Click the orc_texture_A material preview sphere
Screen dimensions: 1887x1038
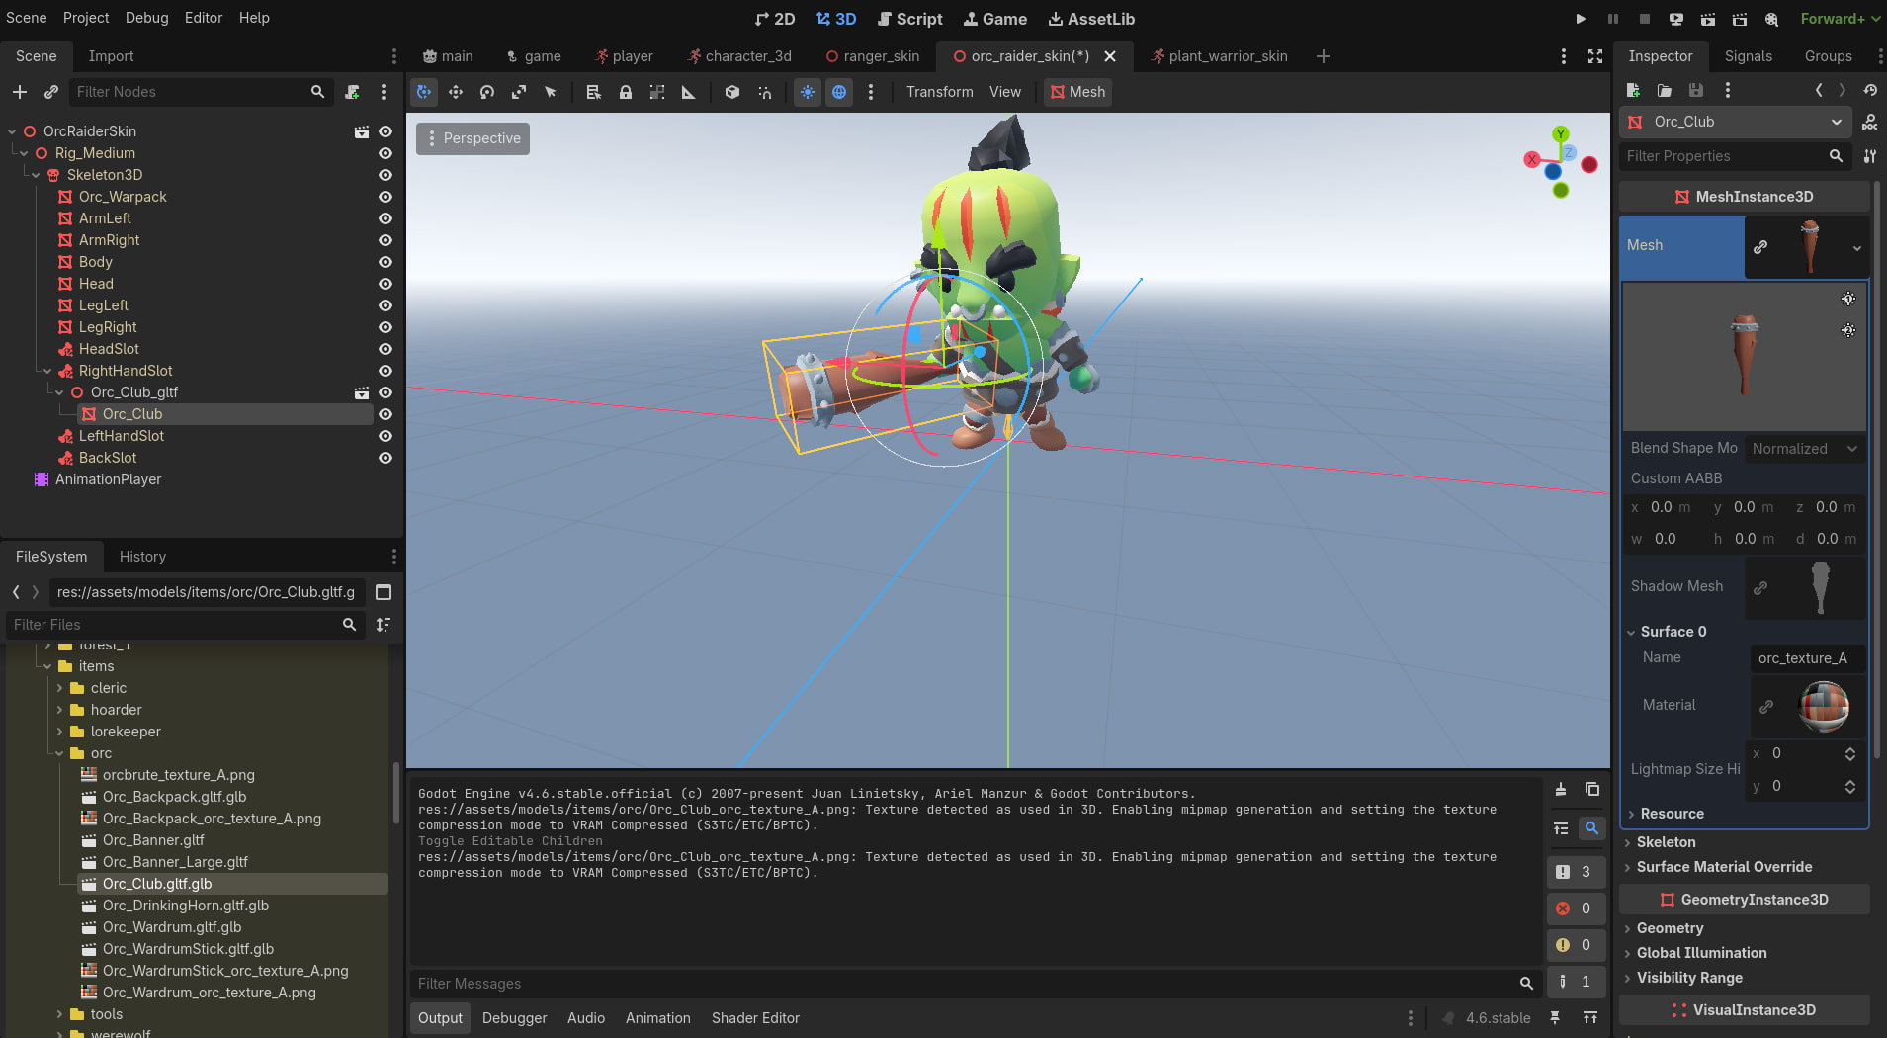[x=1824, y=706]
